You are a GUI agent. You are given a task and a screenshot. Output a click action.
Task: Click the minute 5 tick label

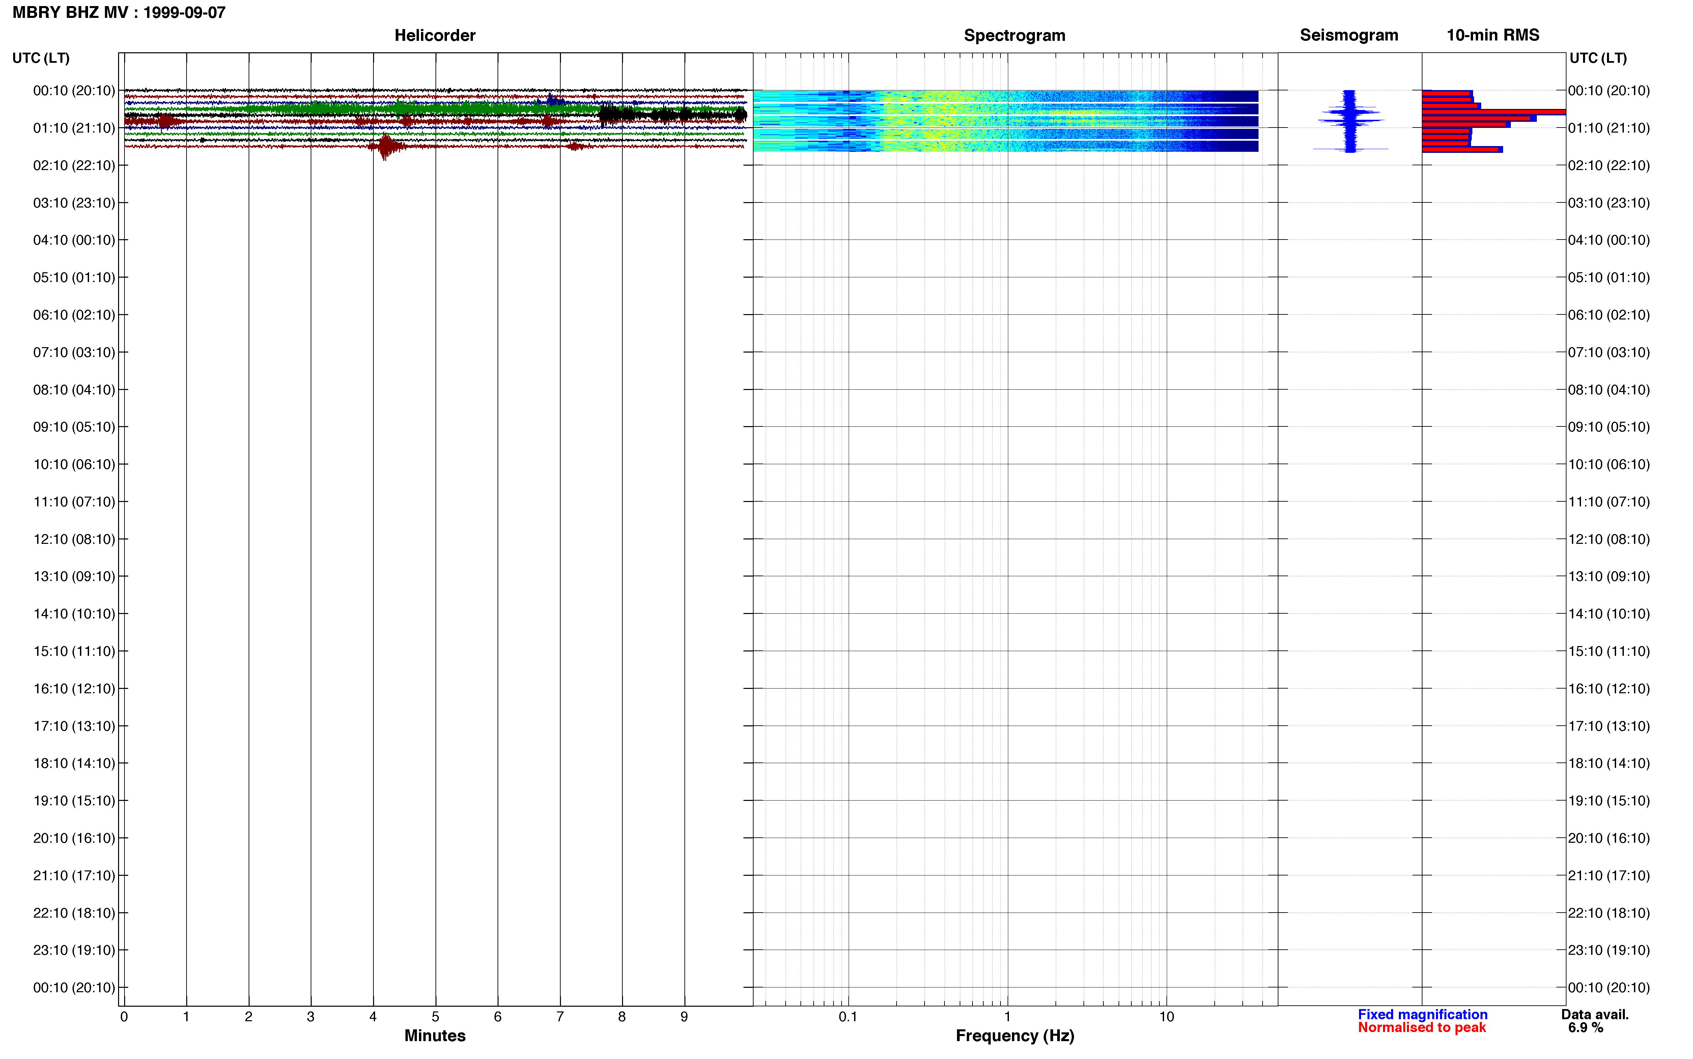435,1016
